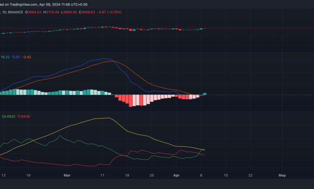Click the latest teal MACD histogram bar
Screen dimensions: 314x189
coord(205,94)
